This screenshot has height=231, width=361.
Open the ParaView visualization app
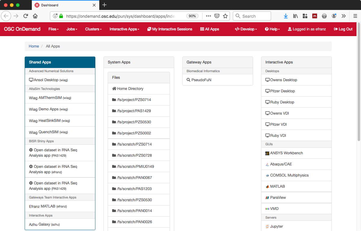[278, 197]
